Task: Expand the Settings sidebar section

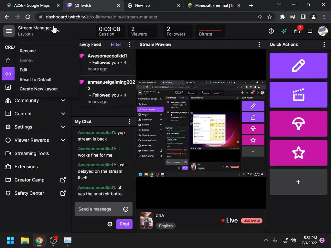Action: coord(63,127)
